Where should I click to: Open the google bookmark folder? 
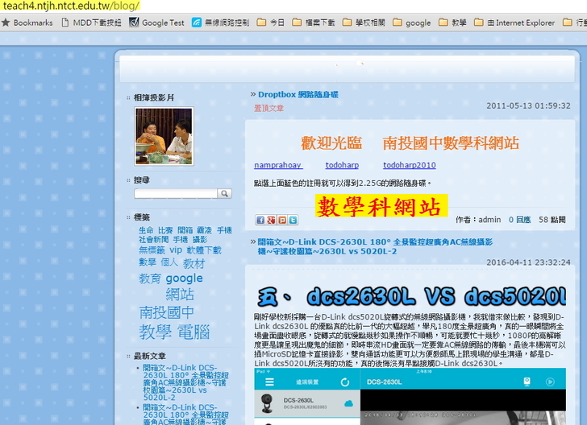(x=412, y=23)
